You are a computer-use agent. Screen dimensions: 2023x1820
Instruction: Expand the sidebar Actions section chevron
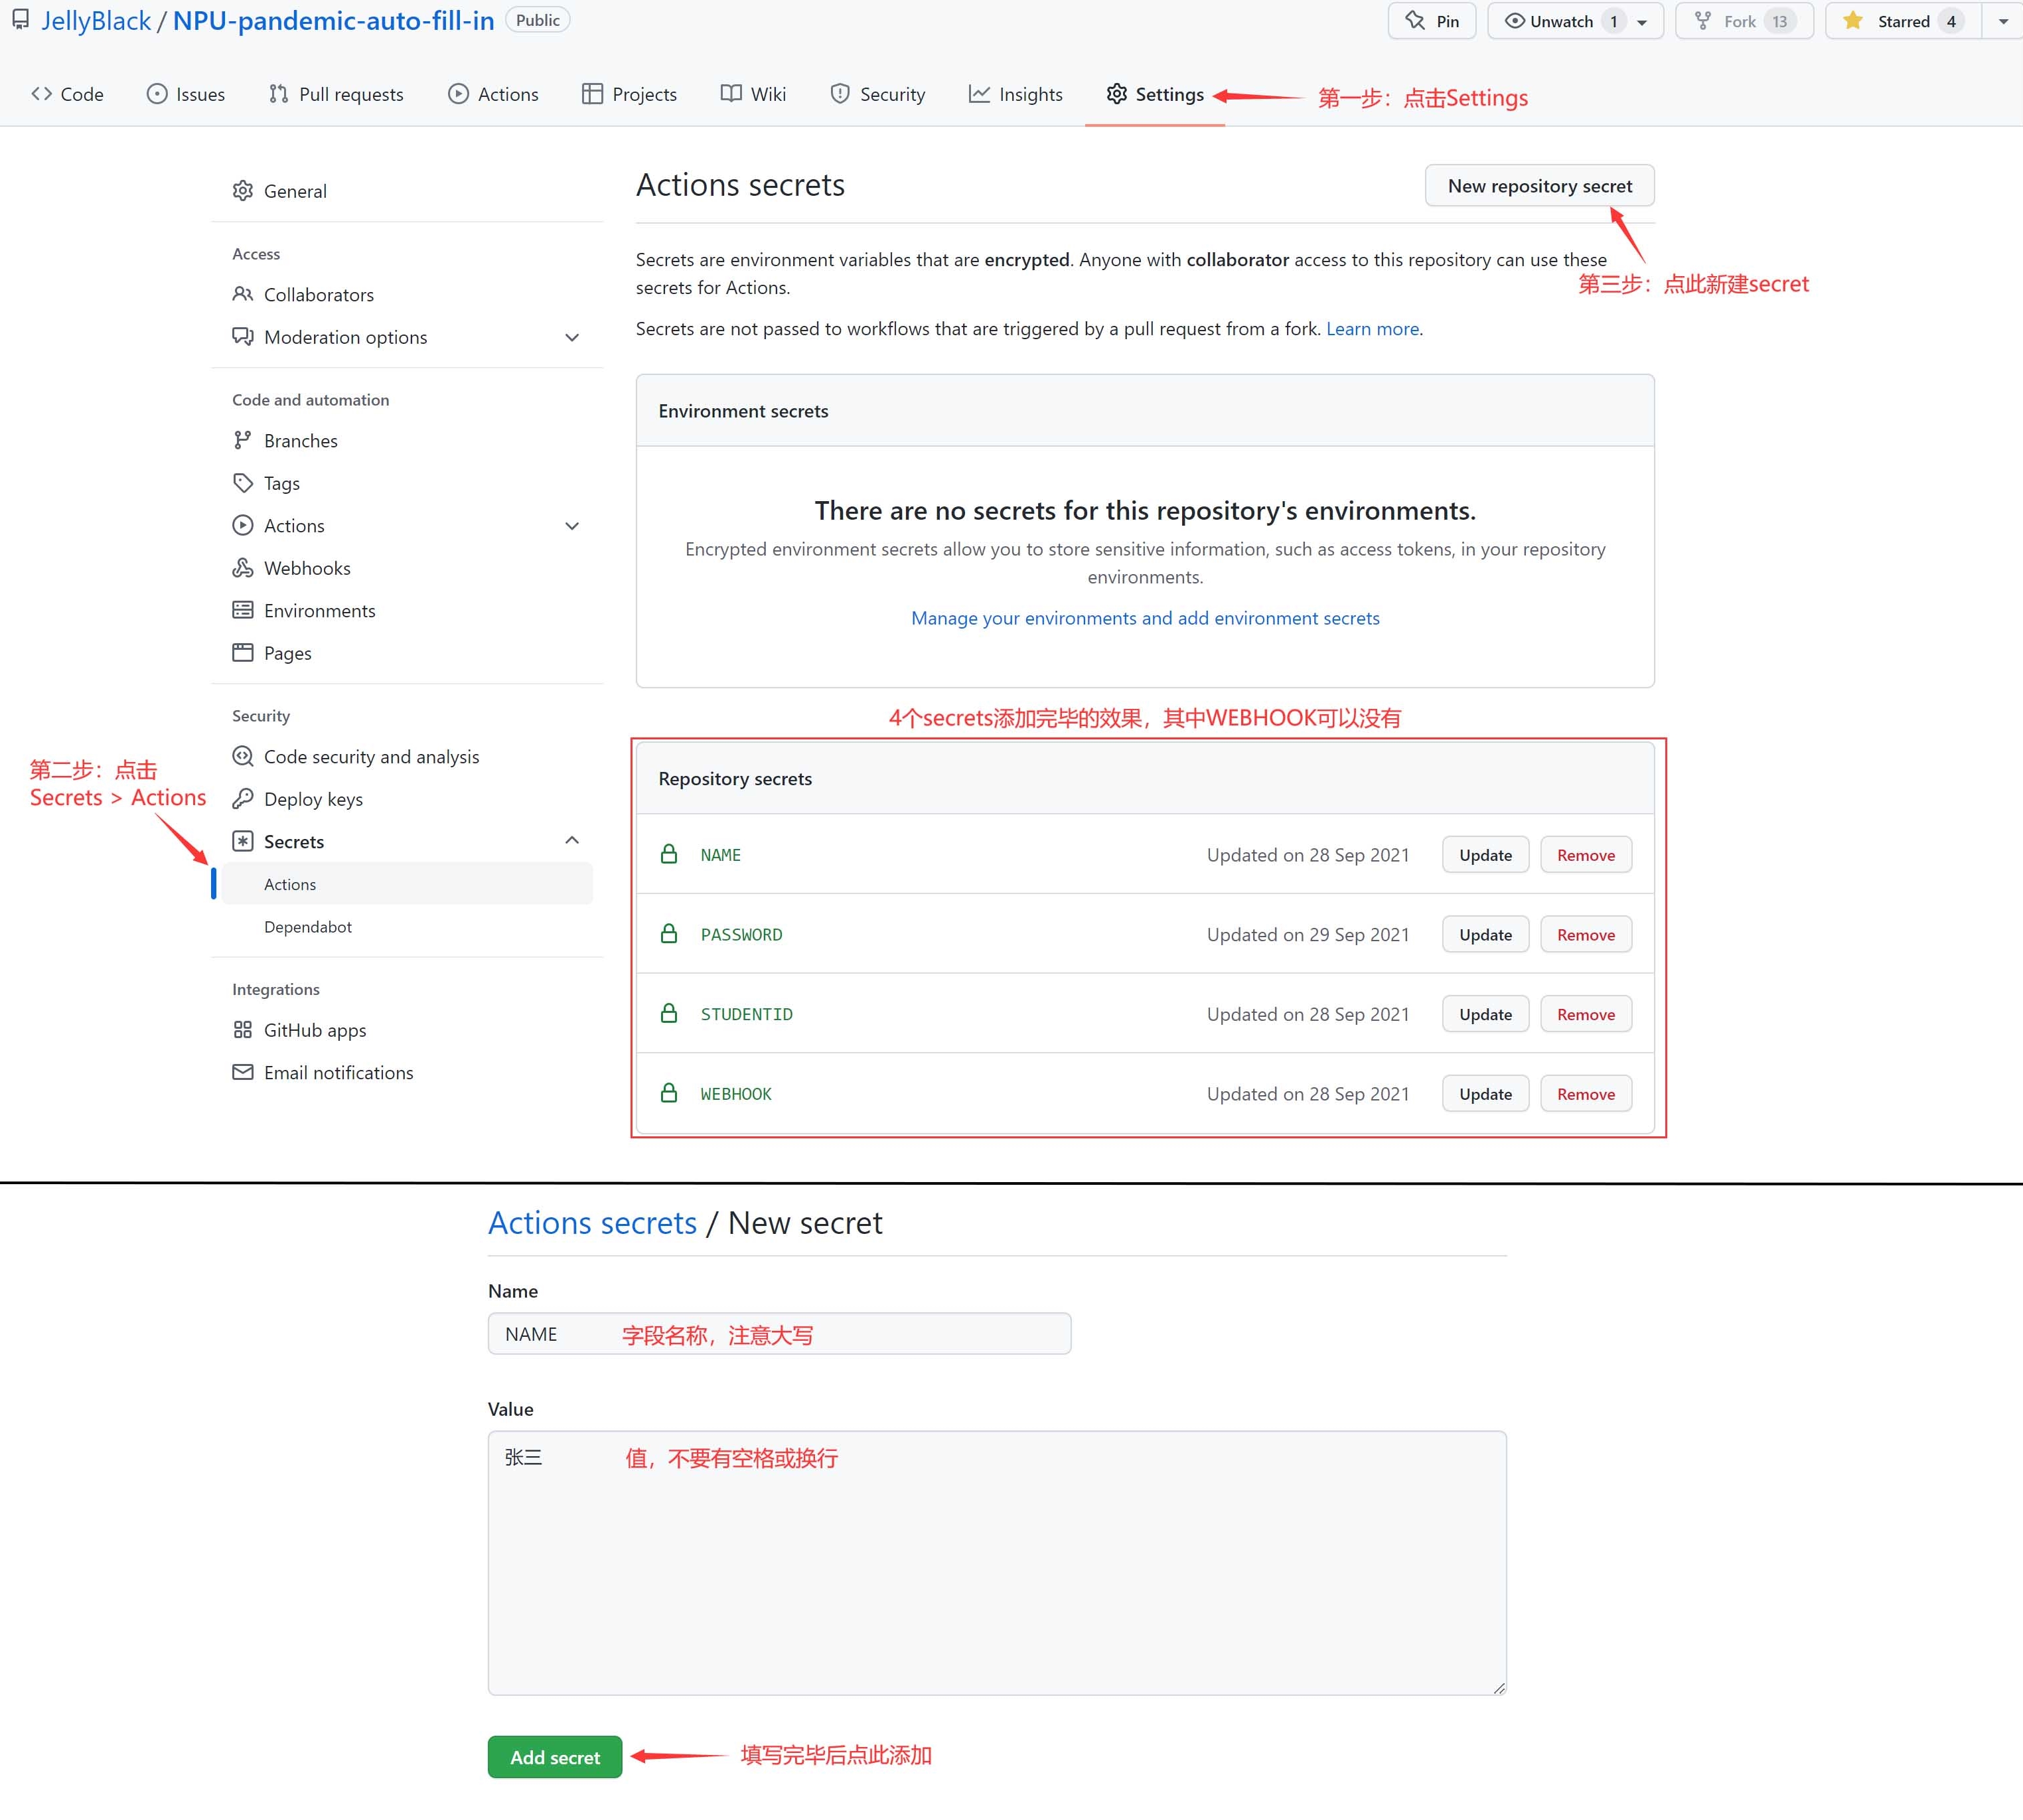point(572,526)
